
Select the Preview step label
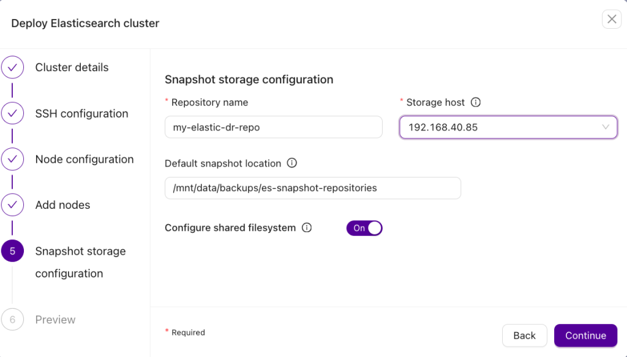coord(55,320)
